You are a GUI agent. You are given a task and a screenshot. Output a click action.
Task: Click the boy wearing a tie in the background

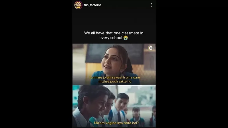point(121,108)
